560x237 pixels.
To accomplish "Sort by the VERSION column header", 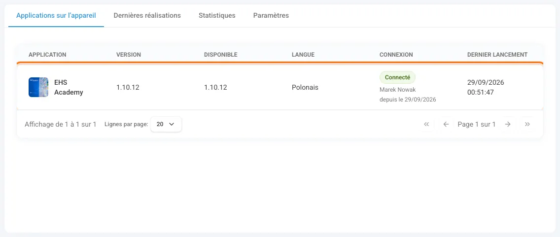I will coord(129,55).
